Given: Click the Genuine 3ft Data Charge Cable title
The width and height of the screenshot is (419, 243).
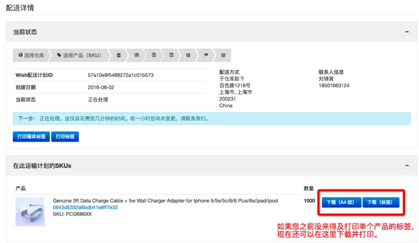Looking at the screenshot, I should pos(165,201).
